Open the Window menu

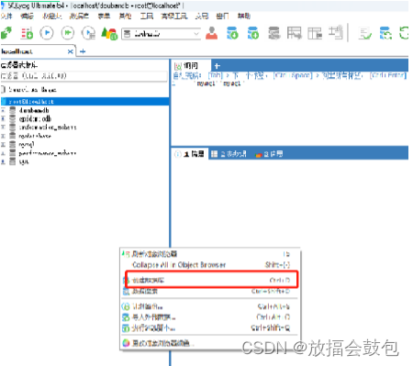[x=222, y=16]
